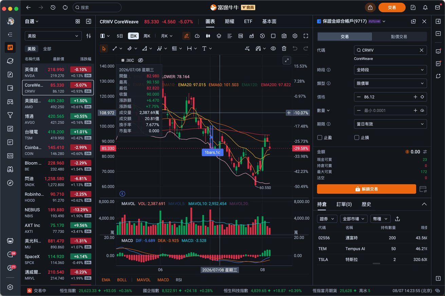Toggle the EMA indicator
Viewport: 445px width, 296px height.
pyautogui.click(x=106, y=280)
